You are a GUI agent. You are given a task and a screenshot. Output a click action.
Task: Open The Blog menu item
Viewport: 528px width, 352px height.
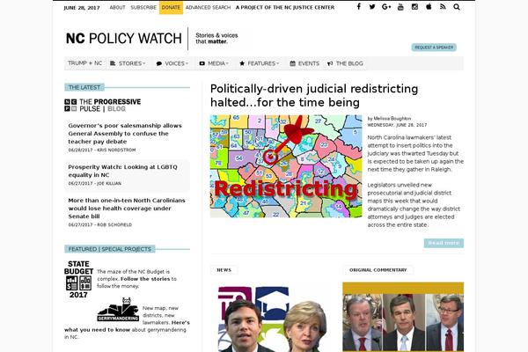(346, 63)
